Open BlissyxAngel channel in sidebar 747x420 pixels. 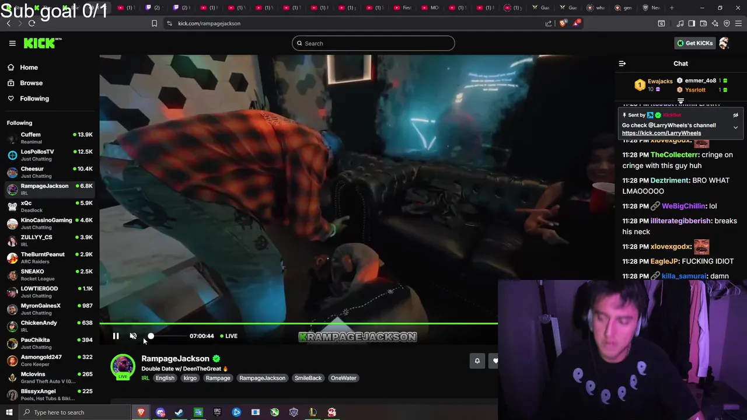click(50, 394)
